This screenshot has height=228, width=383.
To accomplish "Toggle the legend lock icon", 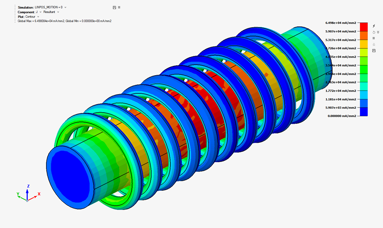I will pyautogui.click(x=374, y=45).
